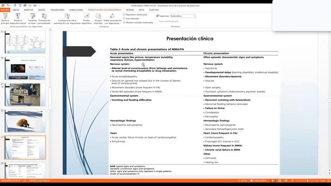Click 'Vomiting and feeding difficulties' text
This screenshot has height=186, width=331.
tap(131, 100)
